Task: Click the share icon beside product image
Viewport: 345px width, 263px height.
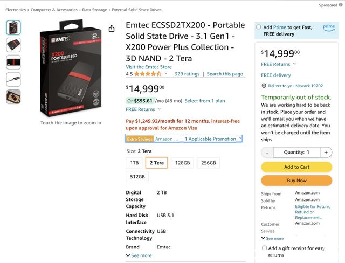Action: (112, 29)
